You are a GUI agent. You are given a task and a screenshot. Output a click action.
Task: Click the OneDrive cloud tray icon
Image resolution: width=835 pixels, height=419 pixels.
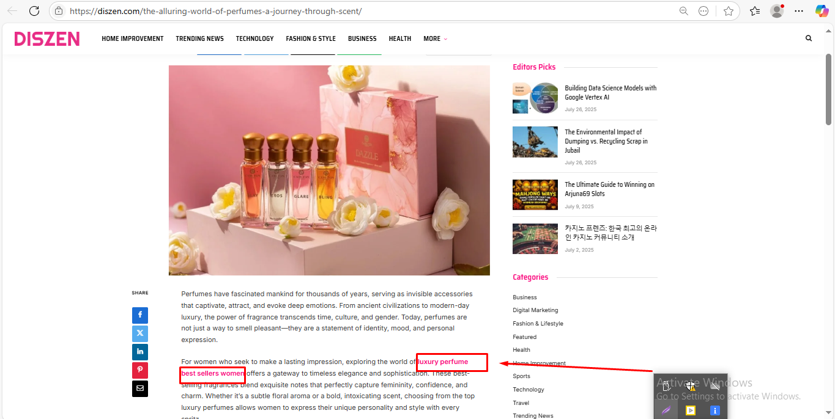click(x=714, y=385)
